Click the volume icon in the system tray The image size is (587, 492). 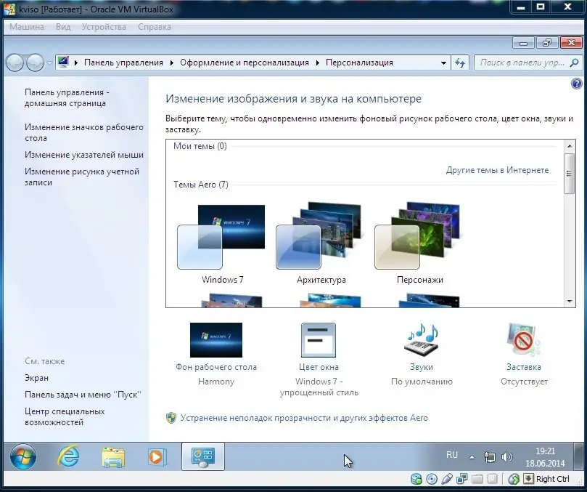[x=507, y=456]
